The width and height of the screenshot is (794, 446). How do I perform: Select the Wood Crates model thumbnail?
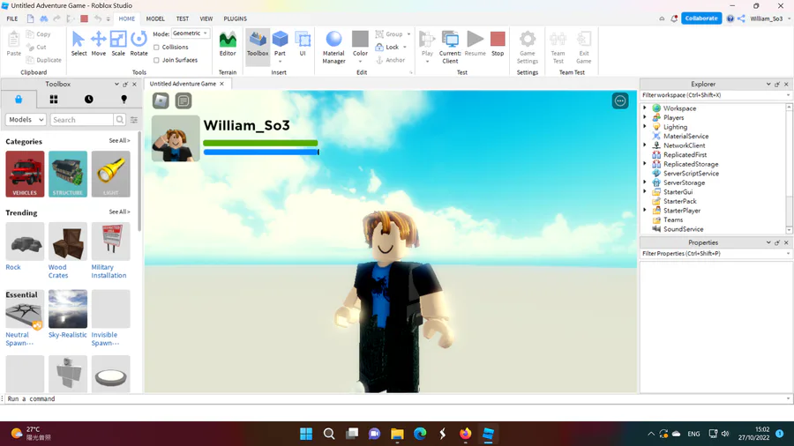(x=68, y=242)
